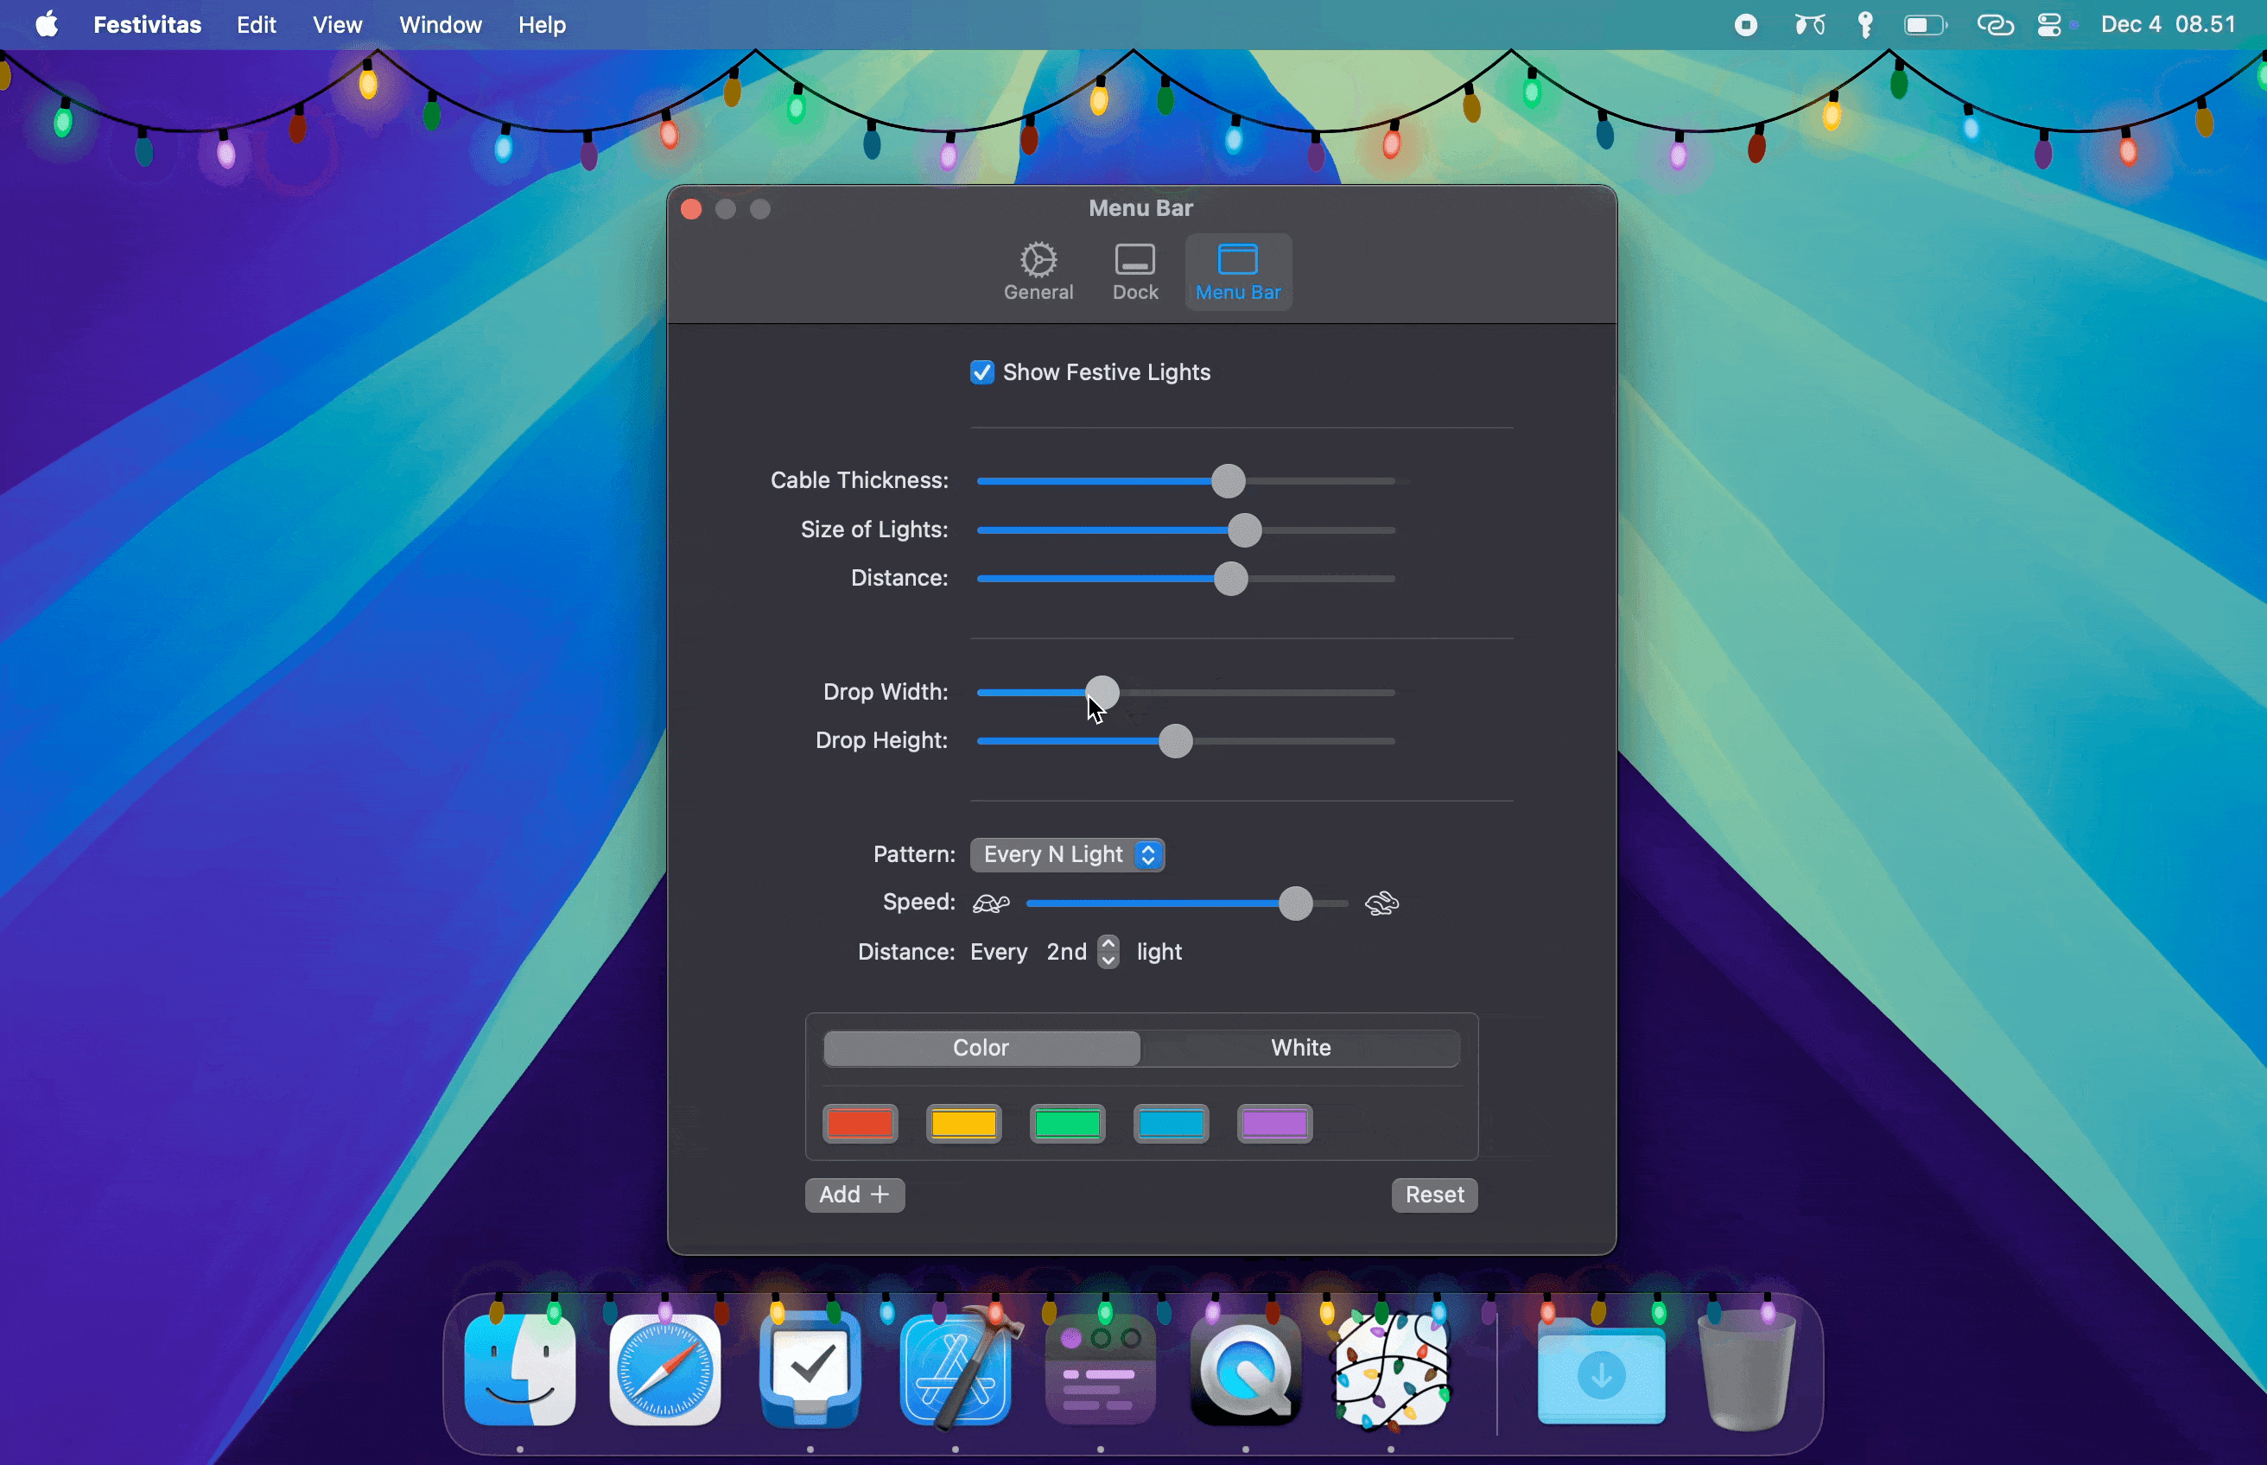Switch to the Dock preferences tab
This screenshot has width=2267, height=1465.
pyautogui.click(x=1135, y=271)
